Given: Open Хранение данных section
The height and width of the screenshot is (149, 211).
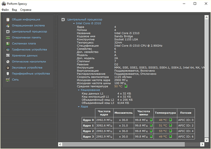Looking at the screenshot, I should click(25, 55).
